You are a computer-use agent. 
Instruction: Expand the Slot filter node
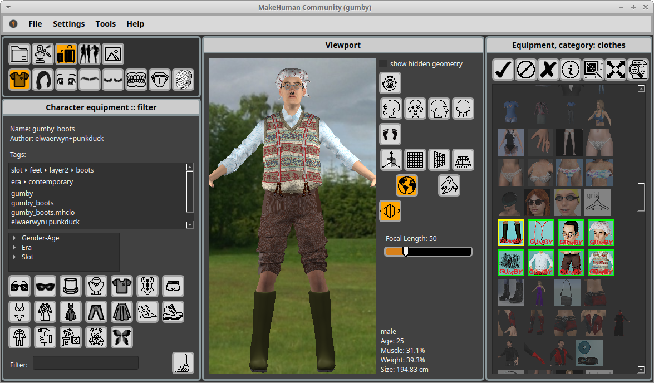point(15,257)
